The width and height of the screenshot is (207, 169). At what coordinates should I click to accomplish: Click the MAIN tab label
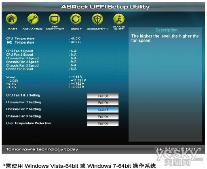click(x=12, y=29)
